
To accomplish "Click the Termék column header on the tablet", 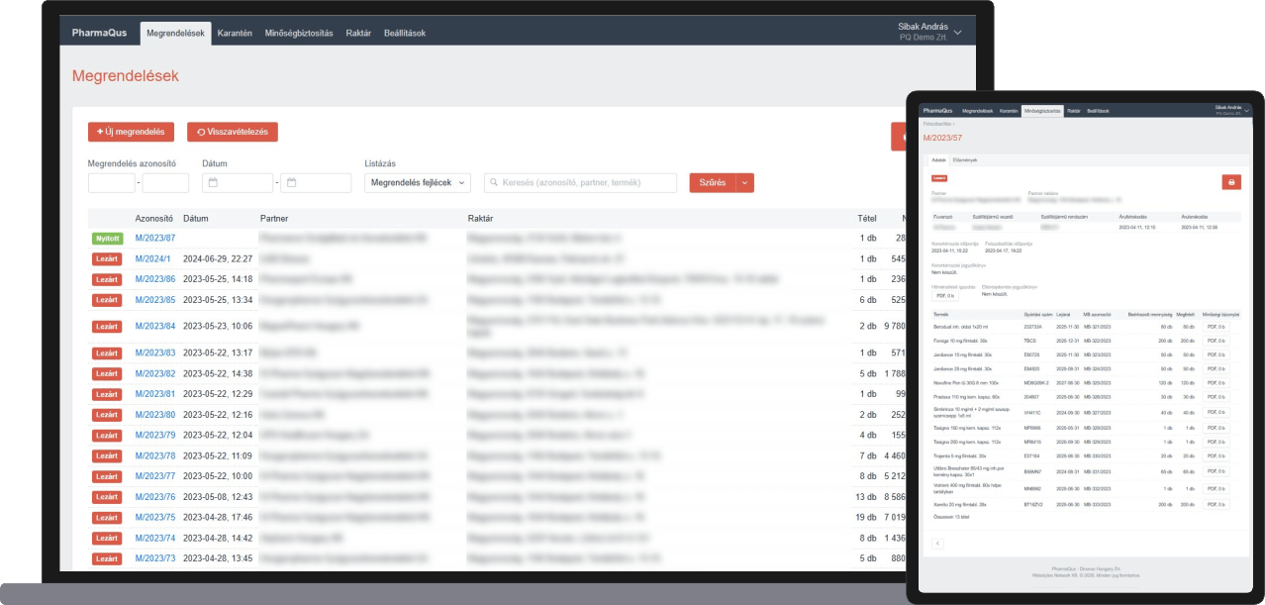I will coord(941,314).
